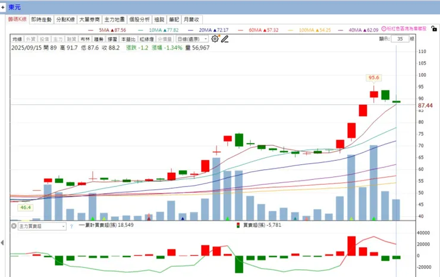The width and height of the screenshot is (440, 277).
Task: Click the 87.44 current price marker
Action: point(425,105)
